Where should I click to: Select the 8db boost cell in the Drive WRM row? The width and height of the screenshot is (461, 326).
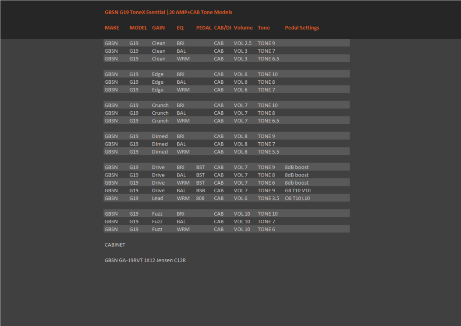[297, 183]
